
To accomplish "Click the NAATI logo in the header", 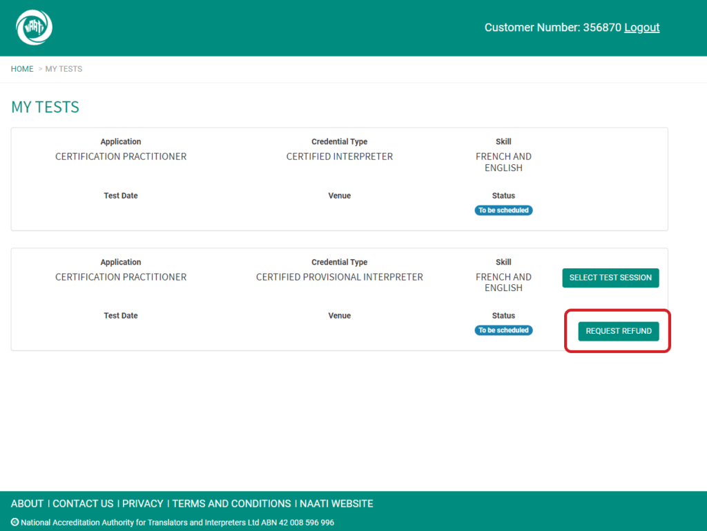I will tap(34, 28).
